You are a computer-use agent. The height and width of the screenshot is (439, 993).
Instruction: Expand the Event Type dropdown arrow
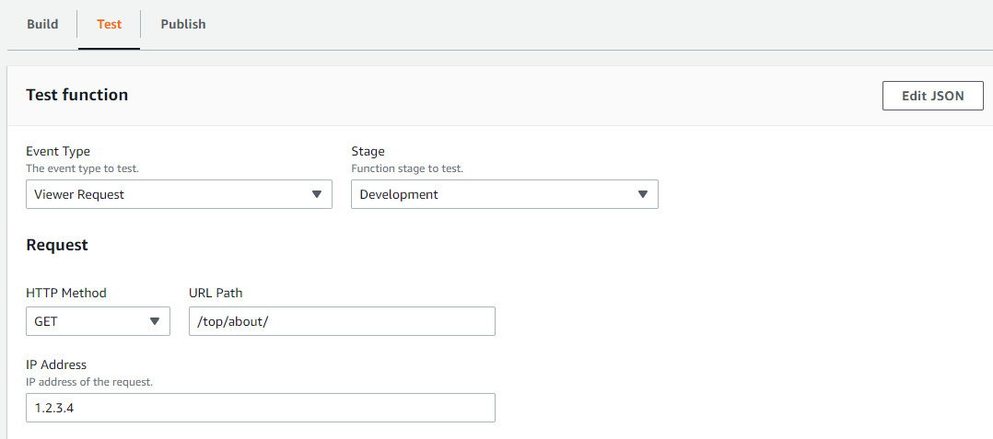(317, 195)
